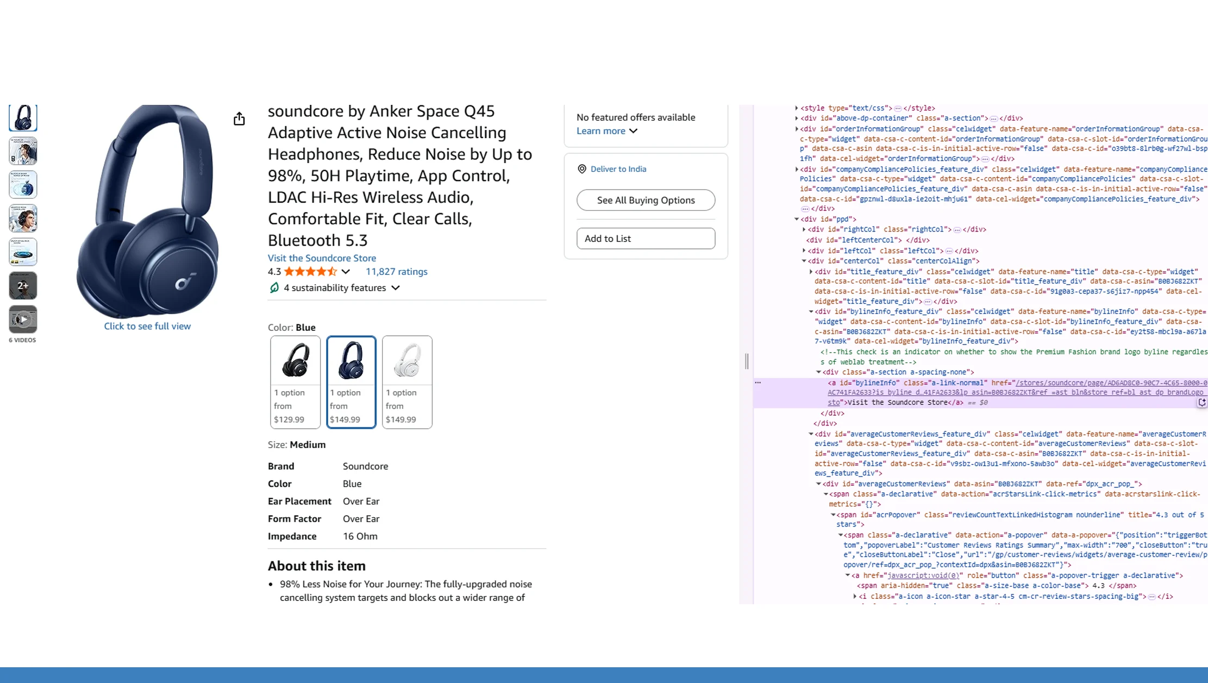Open Visit the Soundcore Store link
This screenshot has width=1208, height=683.
tap(322, 258)
